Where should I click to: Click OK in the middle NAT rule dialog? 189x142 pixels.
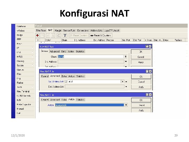tap(141, 77)
